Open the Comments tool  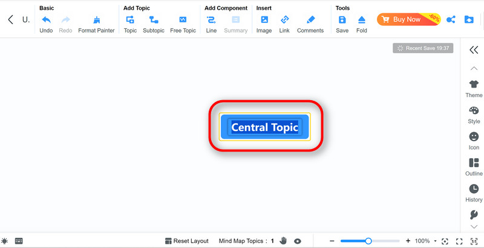coord(310,20)
